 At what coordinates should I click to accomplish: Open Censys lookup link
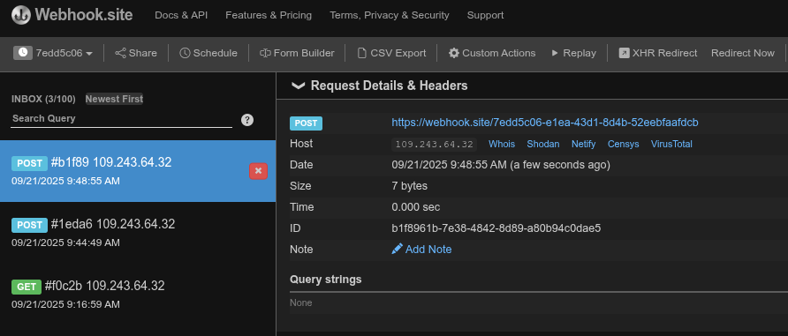click(x=623, y=144)
